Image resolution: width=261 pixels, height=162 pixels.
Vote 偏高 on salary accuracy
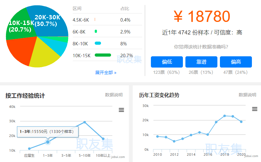click(x=236, y=62)
